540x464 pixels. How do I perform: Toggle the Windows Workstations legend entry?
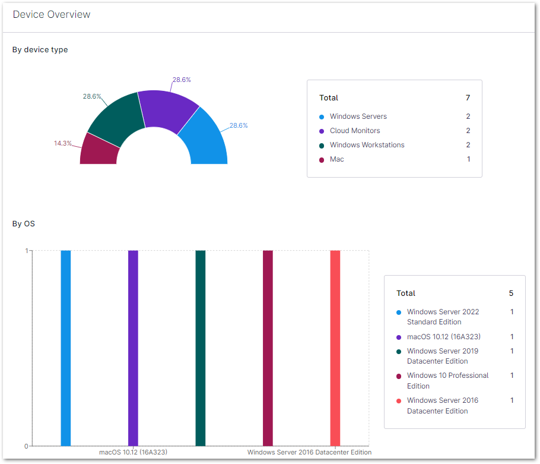367,145
